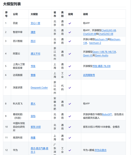The height and width of the screenshot is (155, 135).
Task: Open the 盘古气象 link in 华为 row
Action: point(40,148)
